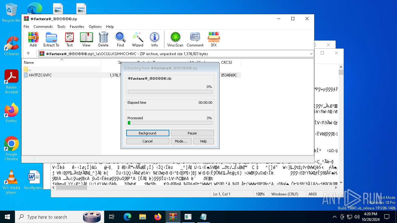
Task: Click the volume tray icon
Action: pyautogui.click(x=357, y=217)
